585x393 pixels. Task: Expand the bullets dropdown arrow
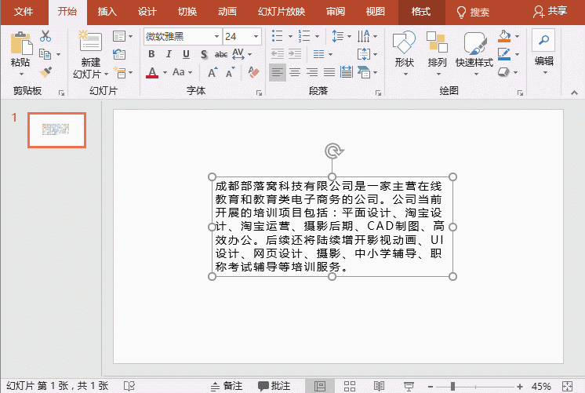pos(290,37)
